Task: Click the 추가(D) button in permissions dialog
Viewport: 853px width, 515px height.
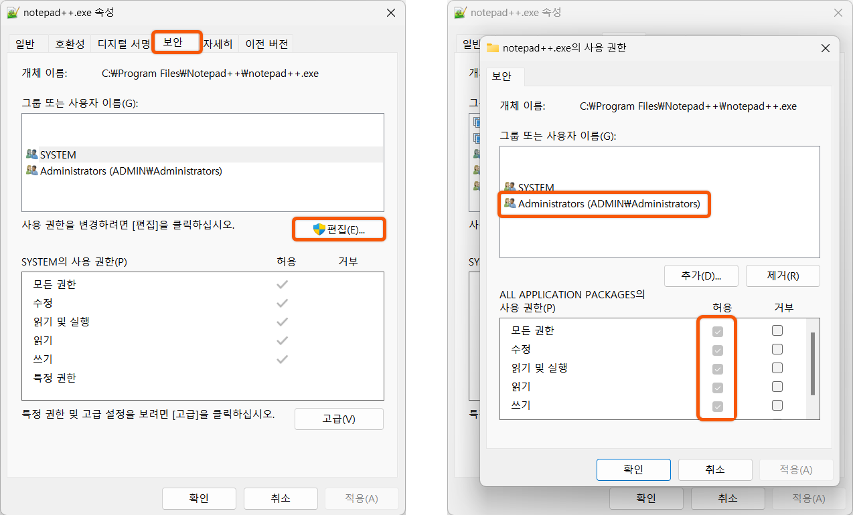Action: (x=700, y=276)
